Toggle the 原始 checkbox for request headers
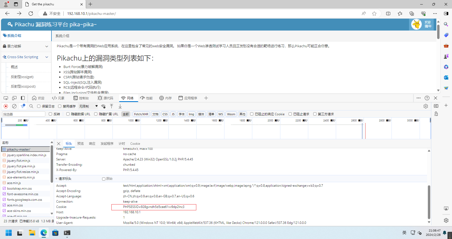 click(104, 179)
